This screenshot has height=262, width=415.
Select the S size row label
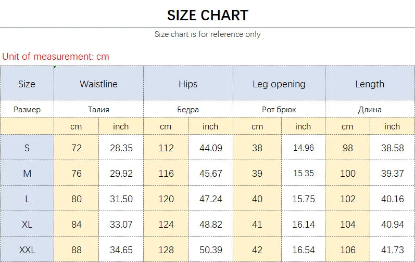pos(27,148)
